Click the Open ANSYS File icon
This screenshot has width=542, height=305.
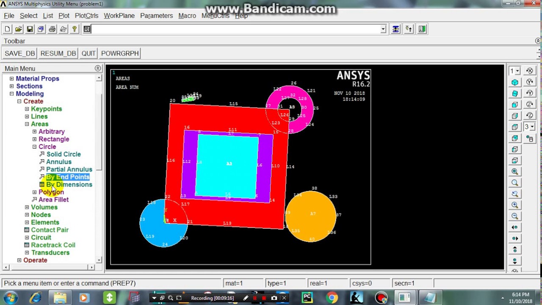point(19,29)
